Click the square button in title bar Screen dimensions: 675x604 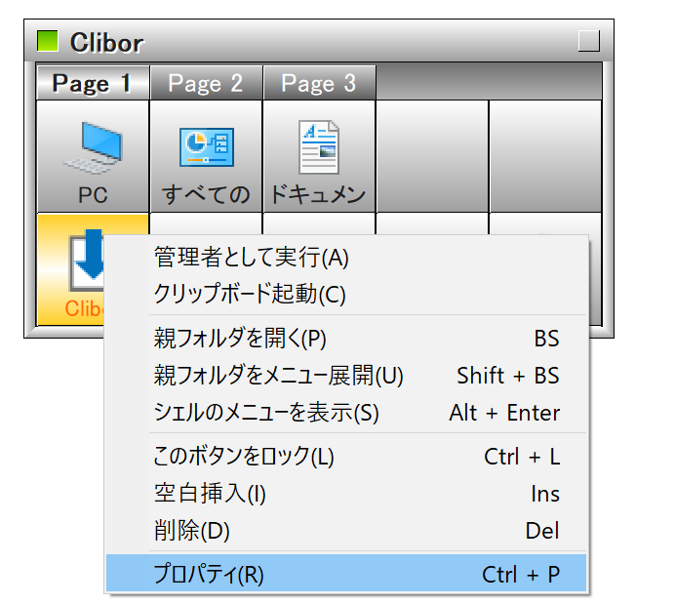(588, 41)
